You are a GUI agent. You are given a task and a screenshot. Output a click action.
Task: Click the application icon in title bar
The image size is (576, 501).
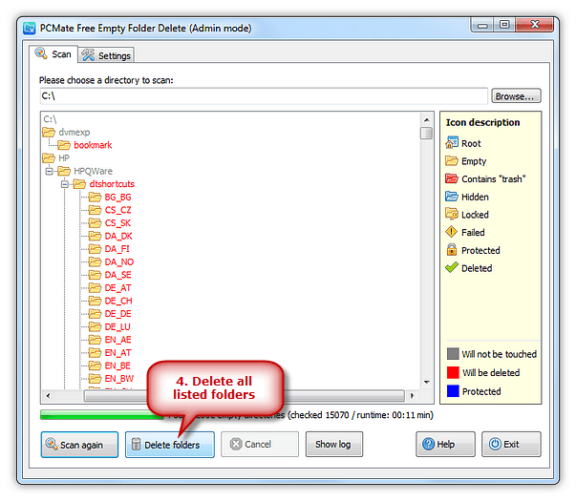tap(30, 29)
